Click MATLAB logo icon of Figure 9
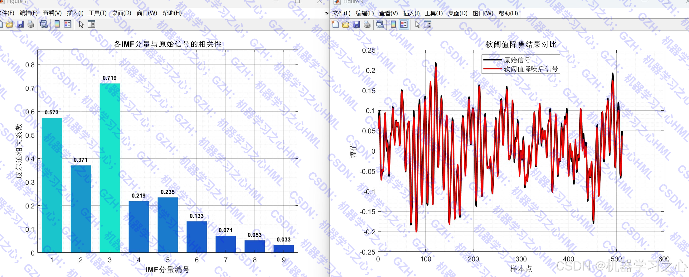Screen dimensions: 689x277 tap(337, 2)
